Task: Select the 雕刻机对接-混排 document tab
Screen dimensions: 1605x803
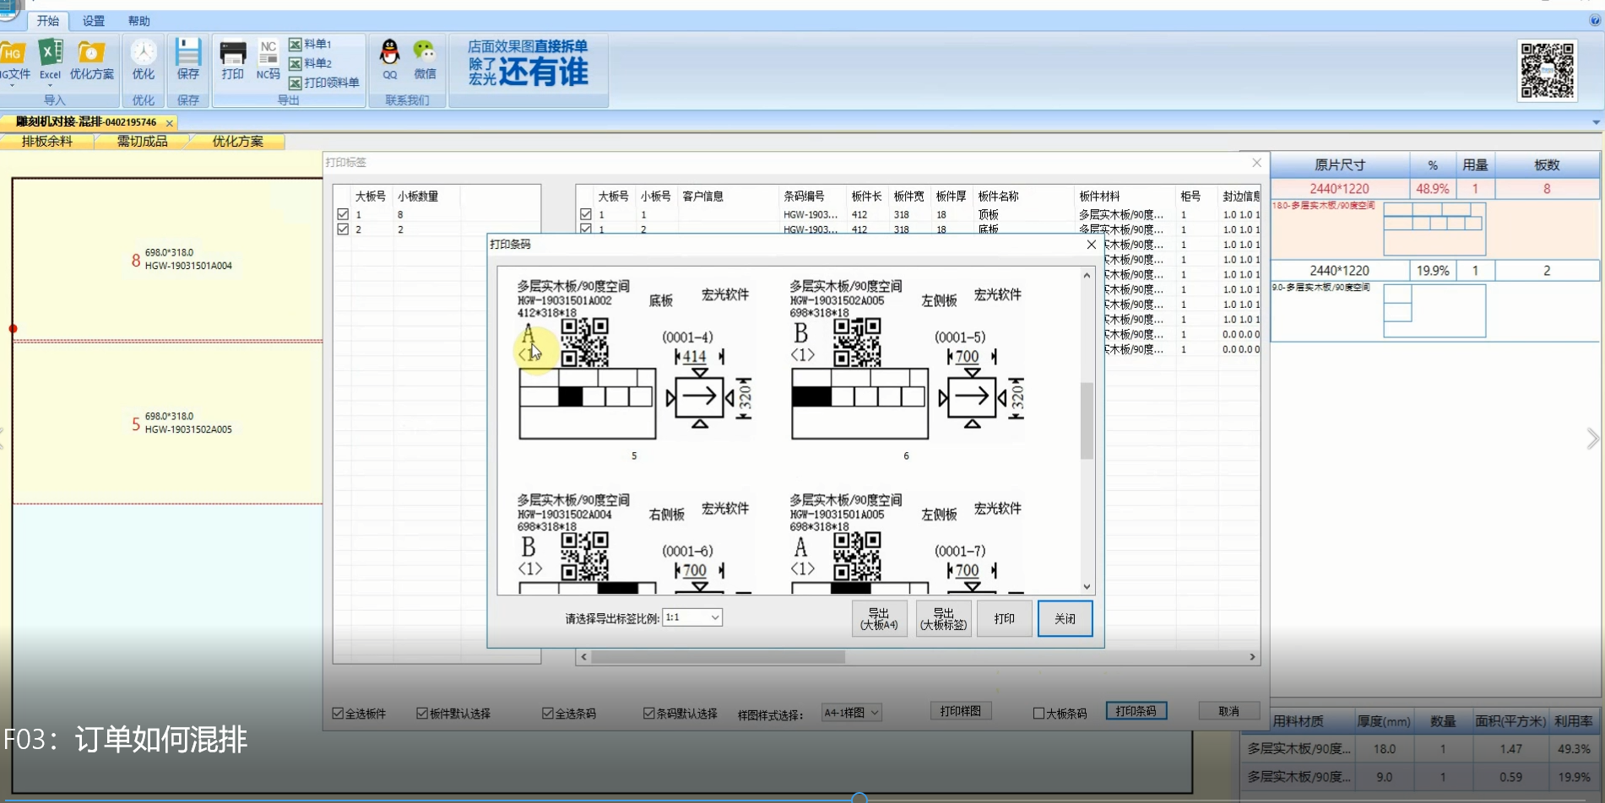Action: [86, 122]
